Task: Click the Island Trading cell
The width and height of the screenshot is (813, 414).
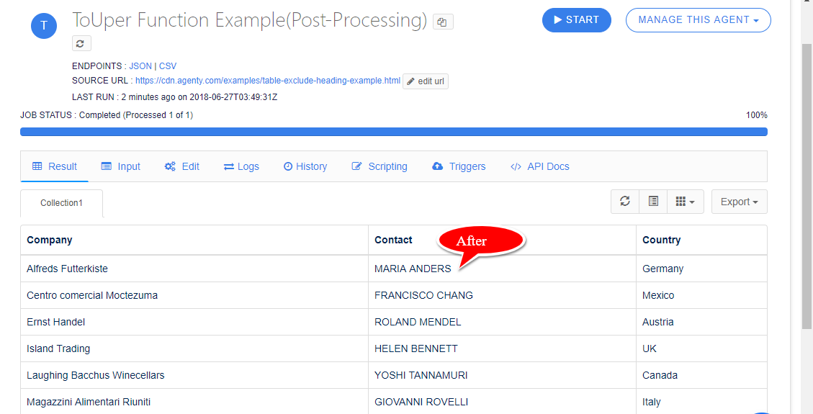Action: [x=194, y=348]
